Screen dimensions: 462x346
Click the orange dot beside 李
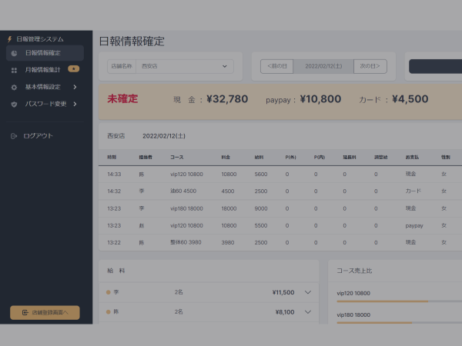(x=109, y=292)
